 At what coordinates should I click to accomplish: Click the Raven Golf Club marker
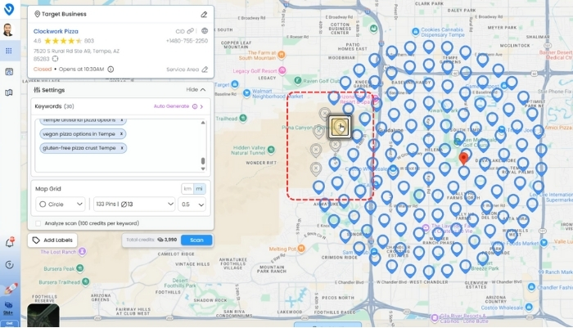click(298, 80)
